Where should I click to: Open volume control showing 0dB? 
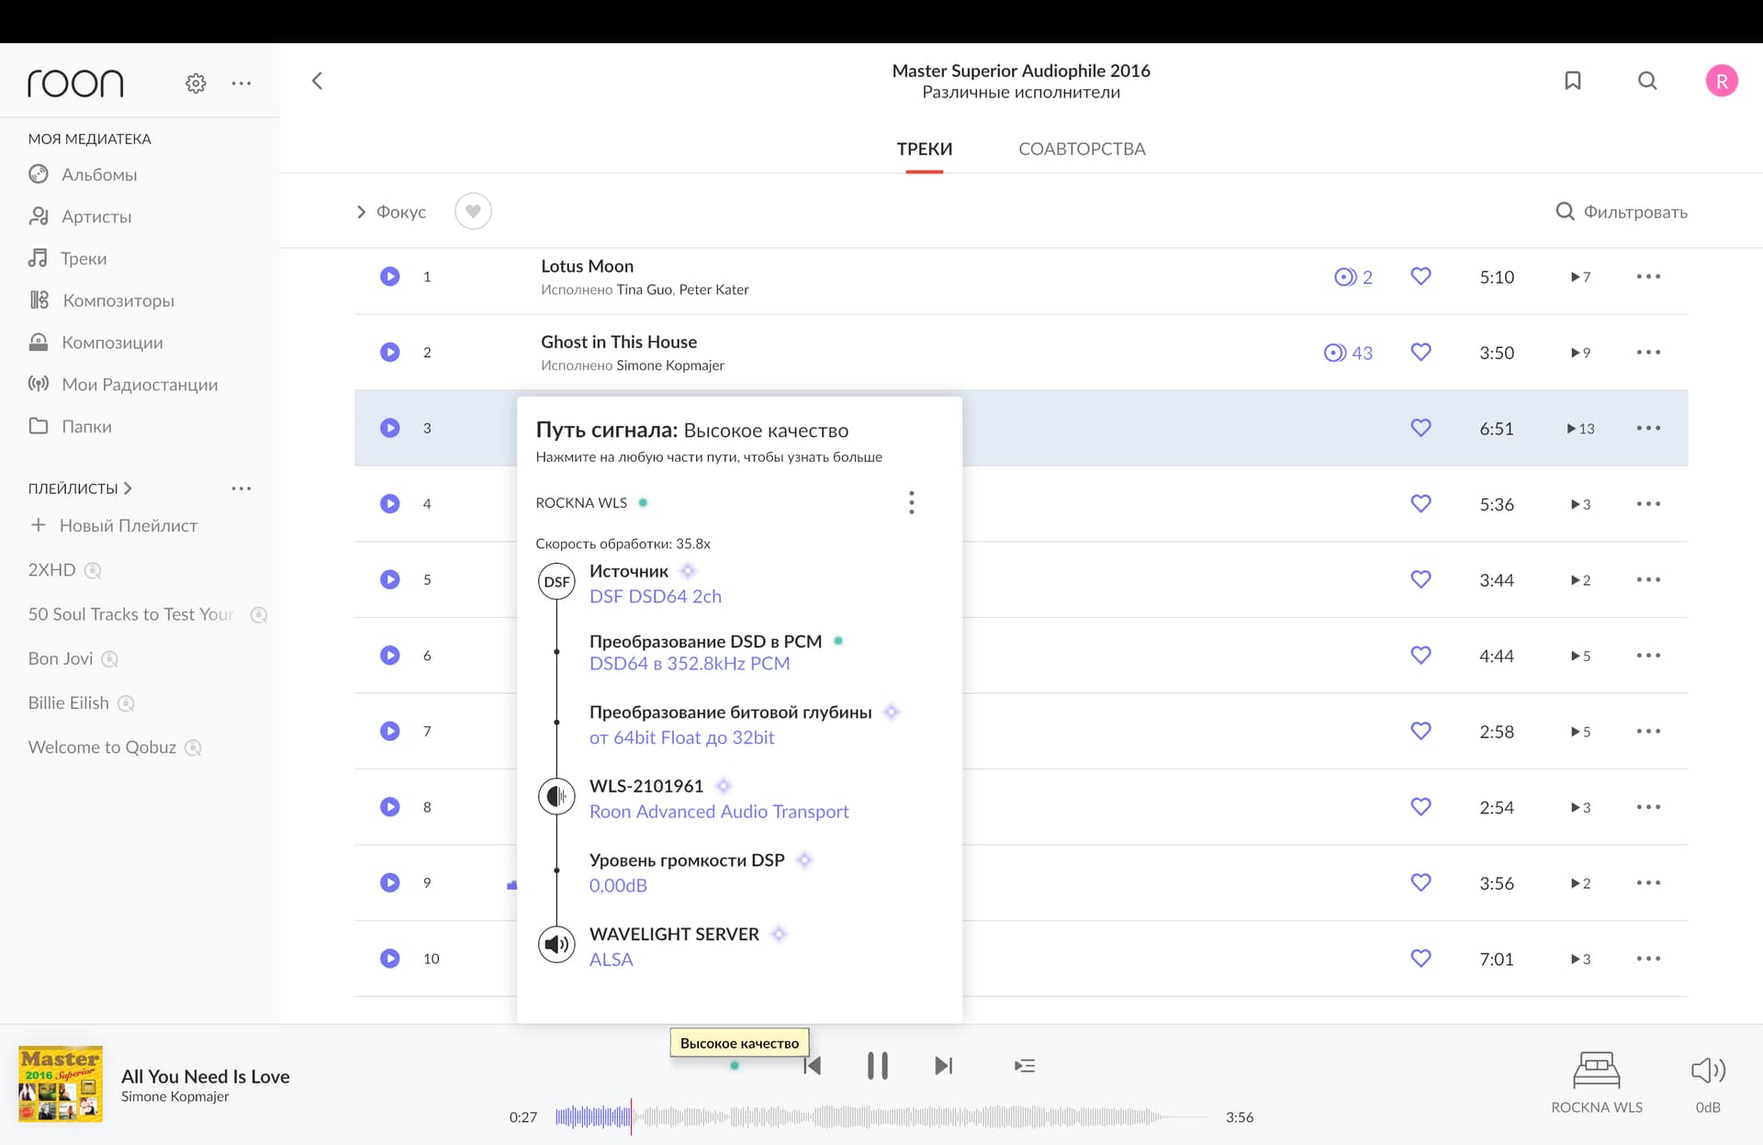coord(1708,1082)
